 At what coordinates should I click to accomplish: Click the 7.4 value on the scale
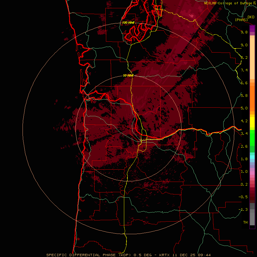tap(244, 70)
